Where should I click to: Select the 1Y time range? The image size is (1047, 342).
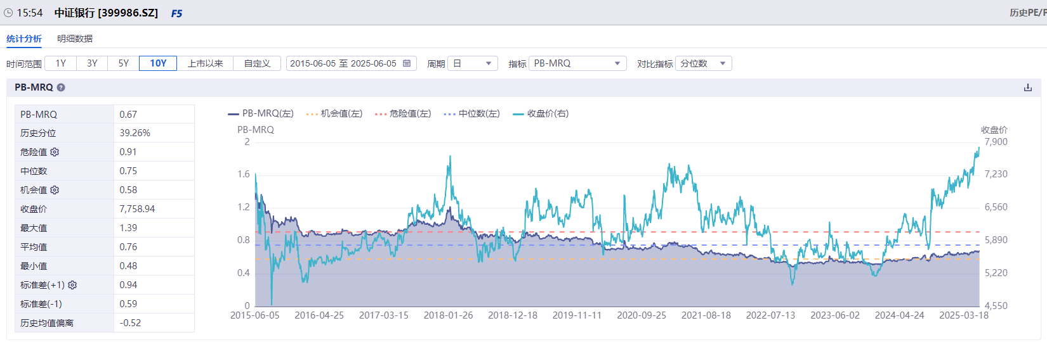click(x=61, y=63)
